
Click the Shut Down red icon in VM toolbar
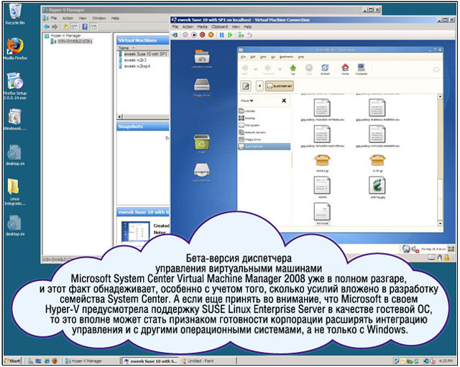click(202, 35)
